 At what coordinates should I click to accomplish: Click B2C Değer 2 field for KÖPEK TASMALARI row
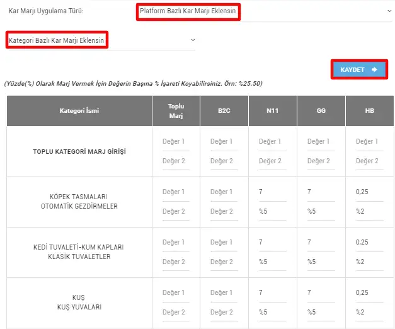click(224, 212)
